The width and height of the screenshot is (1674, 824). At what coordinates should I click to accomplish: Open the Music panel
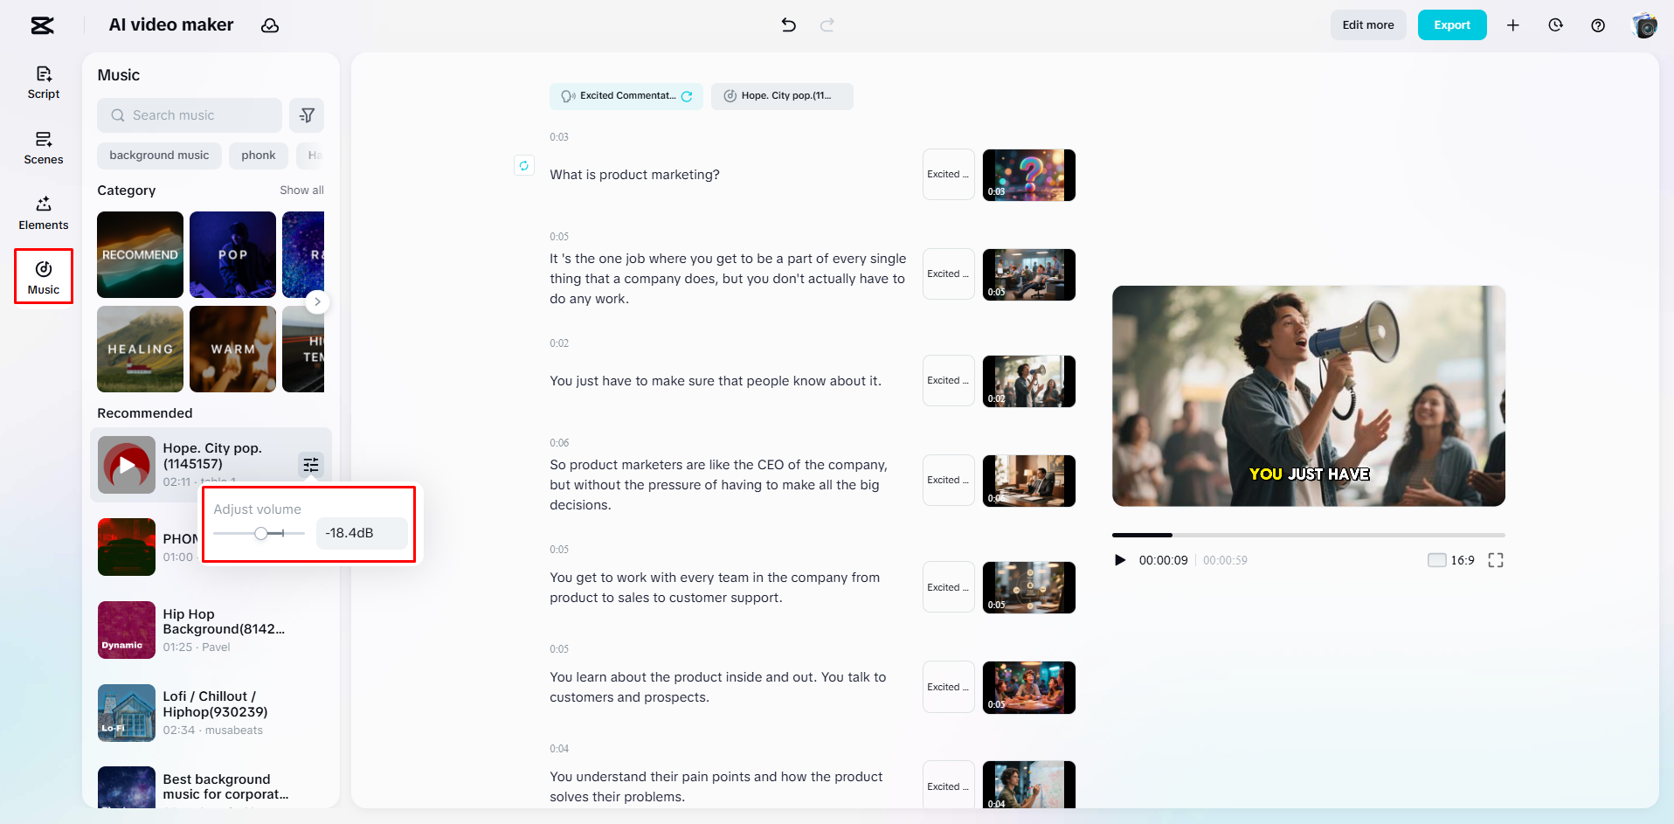(x=44, y=277)
